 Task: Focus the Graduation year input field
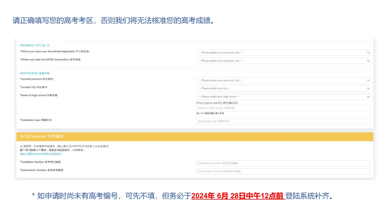283,122
